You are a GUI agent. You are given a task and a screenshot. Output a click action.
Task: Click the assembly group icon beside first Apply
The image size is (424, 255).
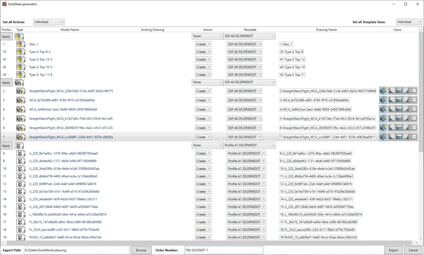(x=19, y=36)
